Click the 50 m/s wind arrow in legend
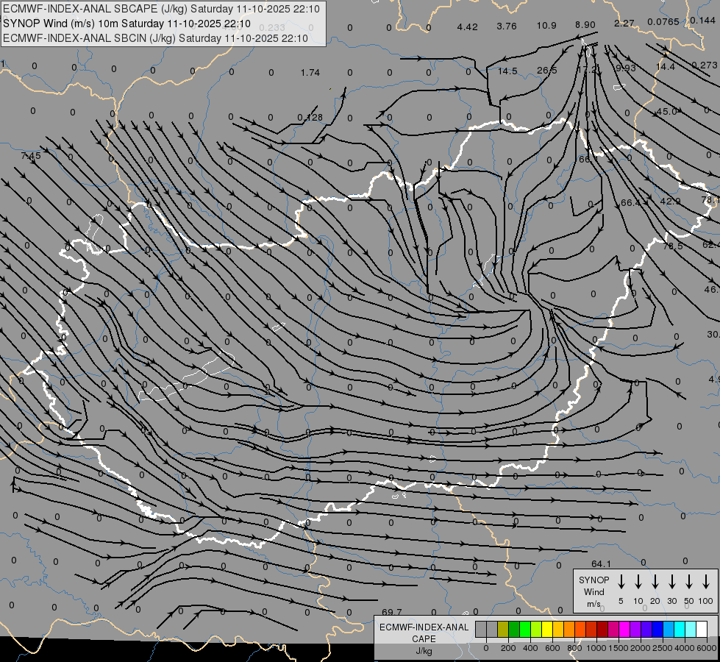This screenshot has width=720, height=662. 689,581
